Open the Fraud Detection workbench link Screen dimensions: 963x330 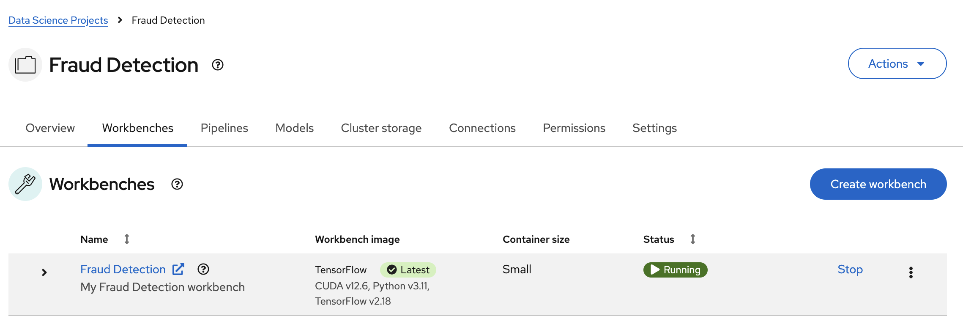(x=123, y=269)
